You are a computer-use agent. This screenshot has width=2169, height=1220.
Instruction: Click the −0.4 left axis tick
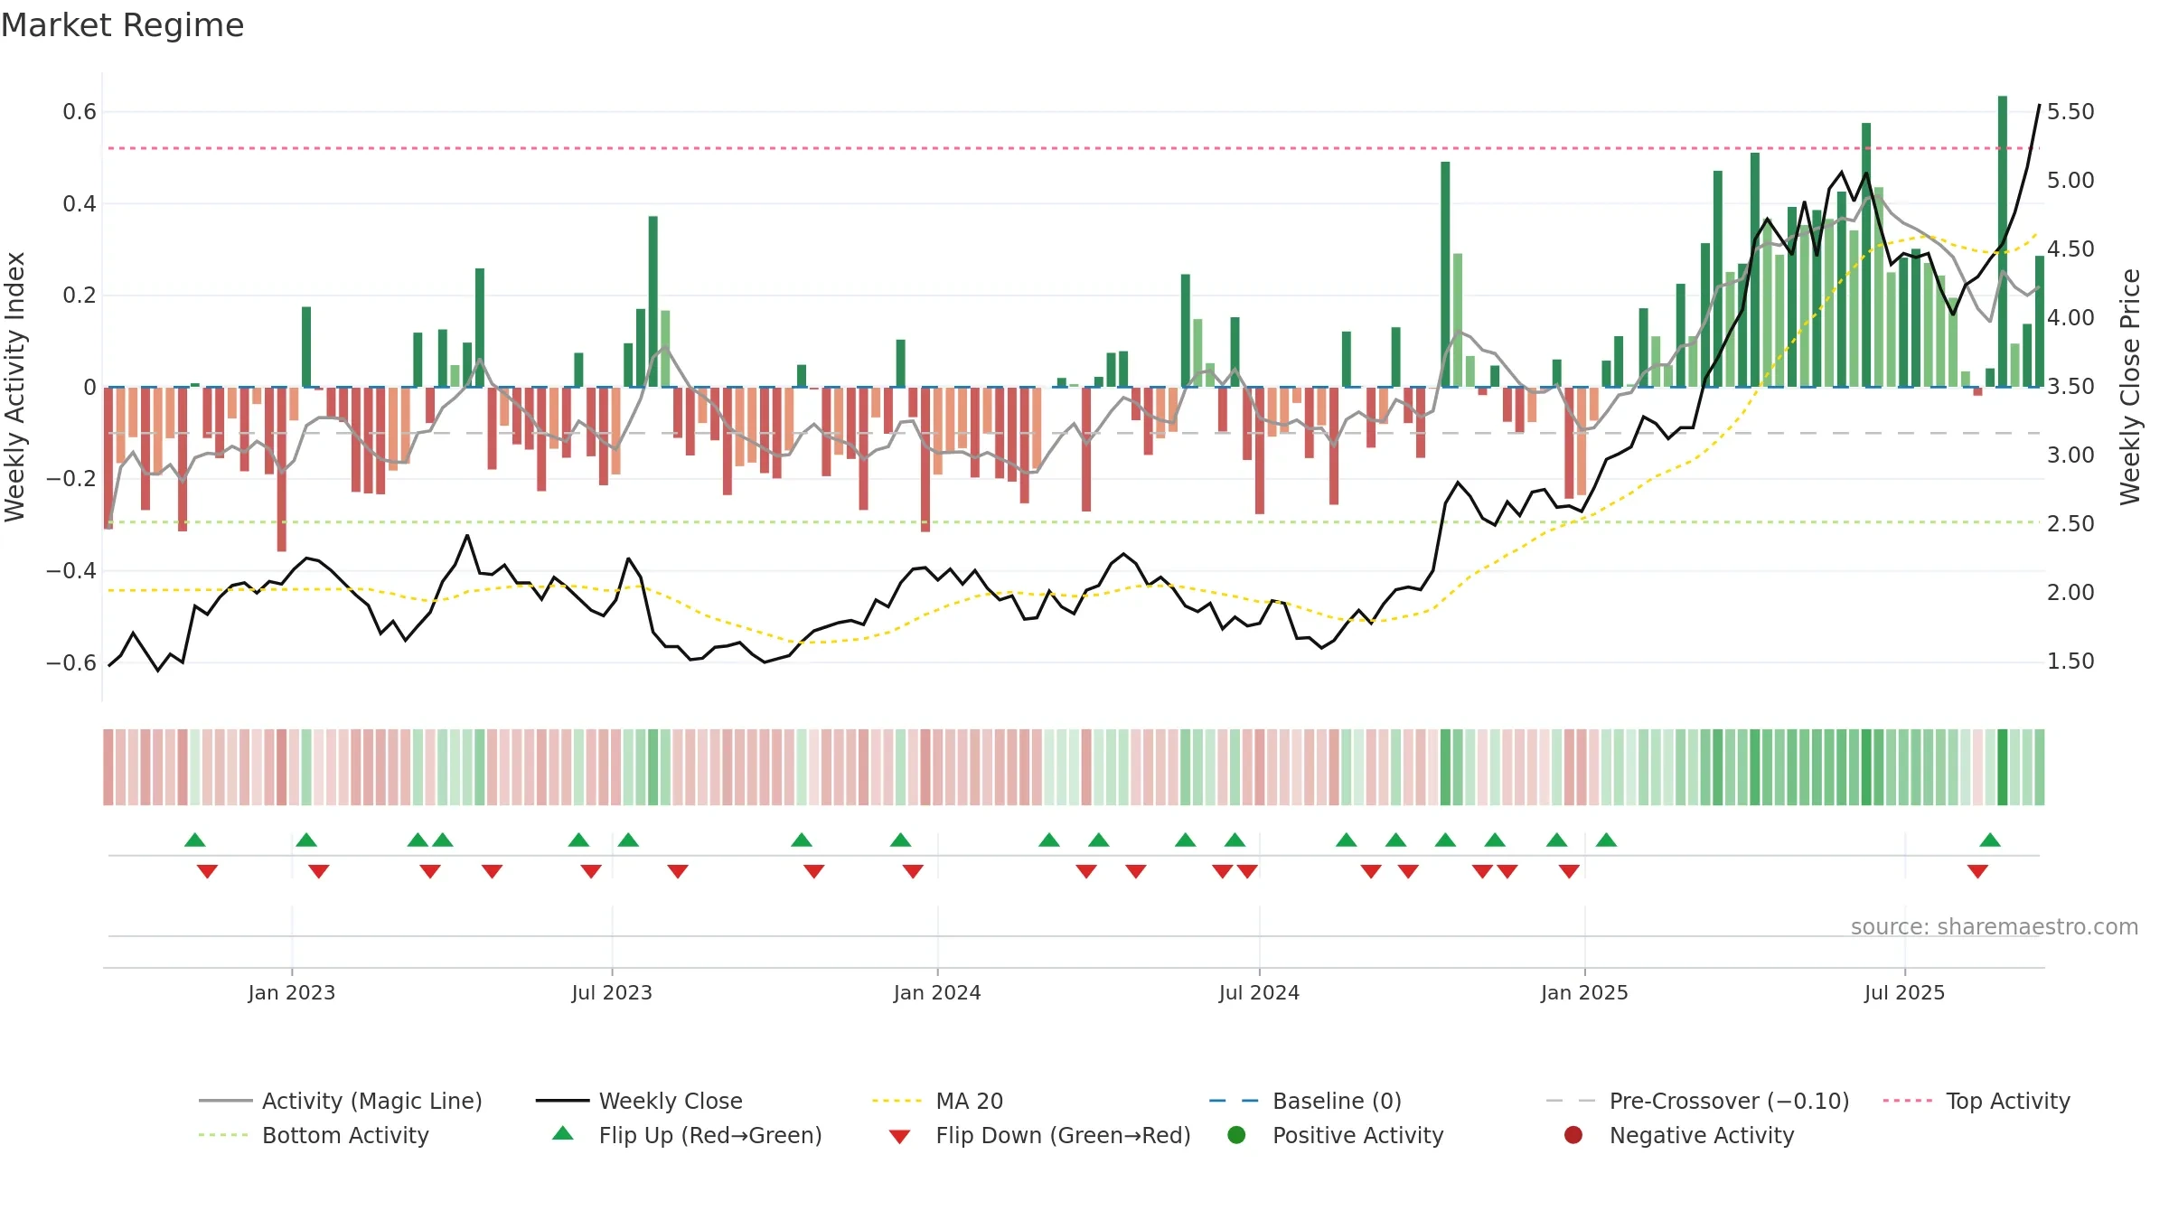(x=71, y=571)
